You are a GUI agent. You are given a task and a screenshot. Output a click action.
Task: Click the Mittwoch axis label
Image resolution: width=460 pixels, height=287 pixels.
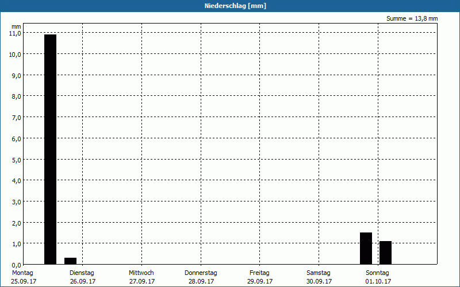pos(141,273)
